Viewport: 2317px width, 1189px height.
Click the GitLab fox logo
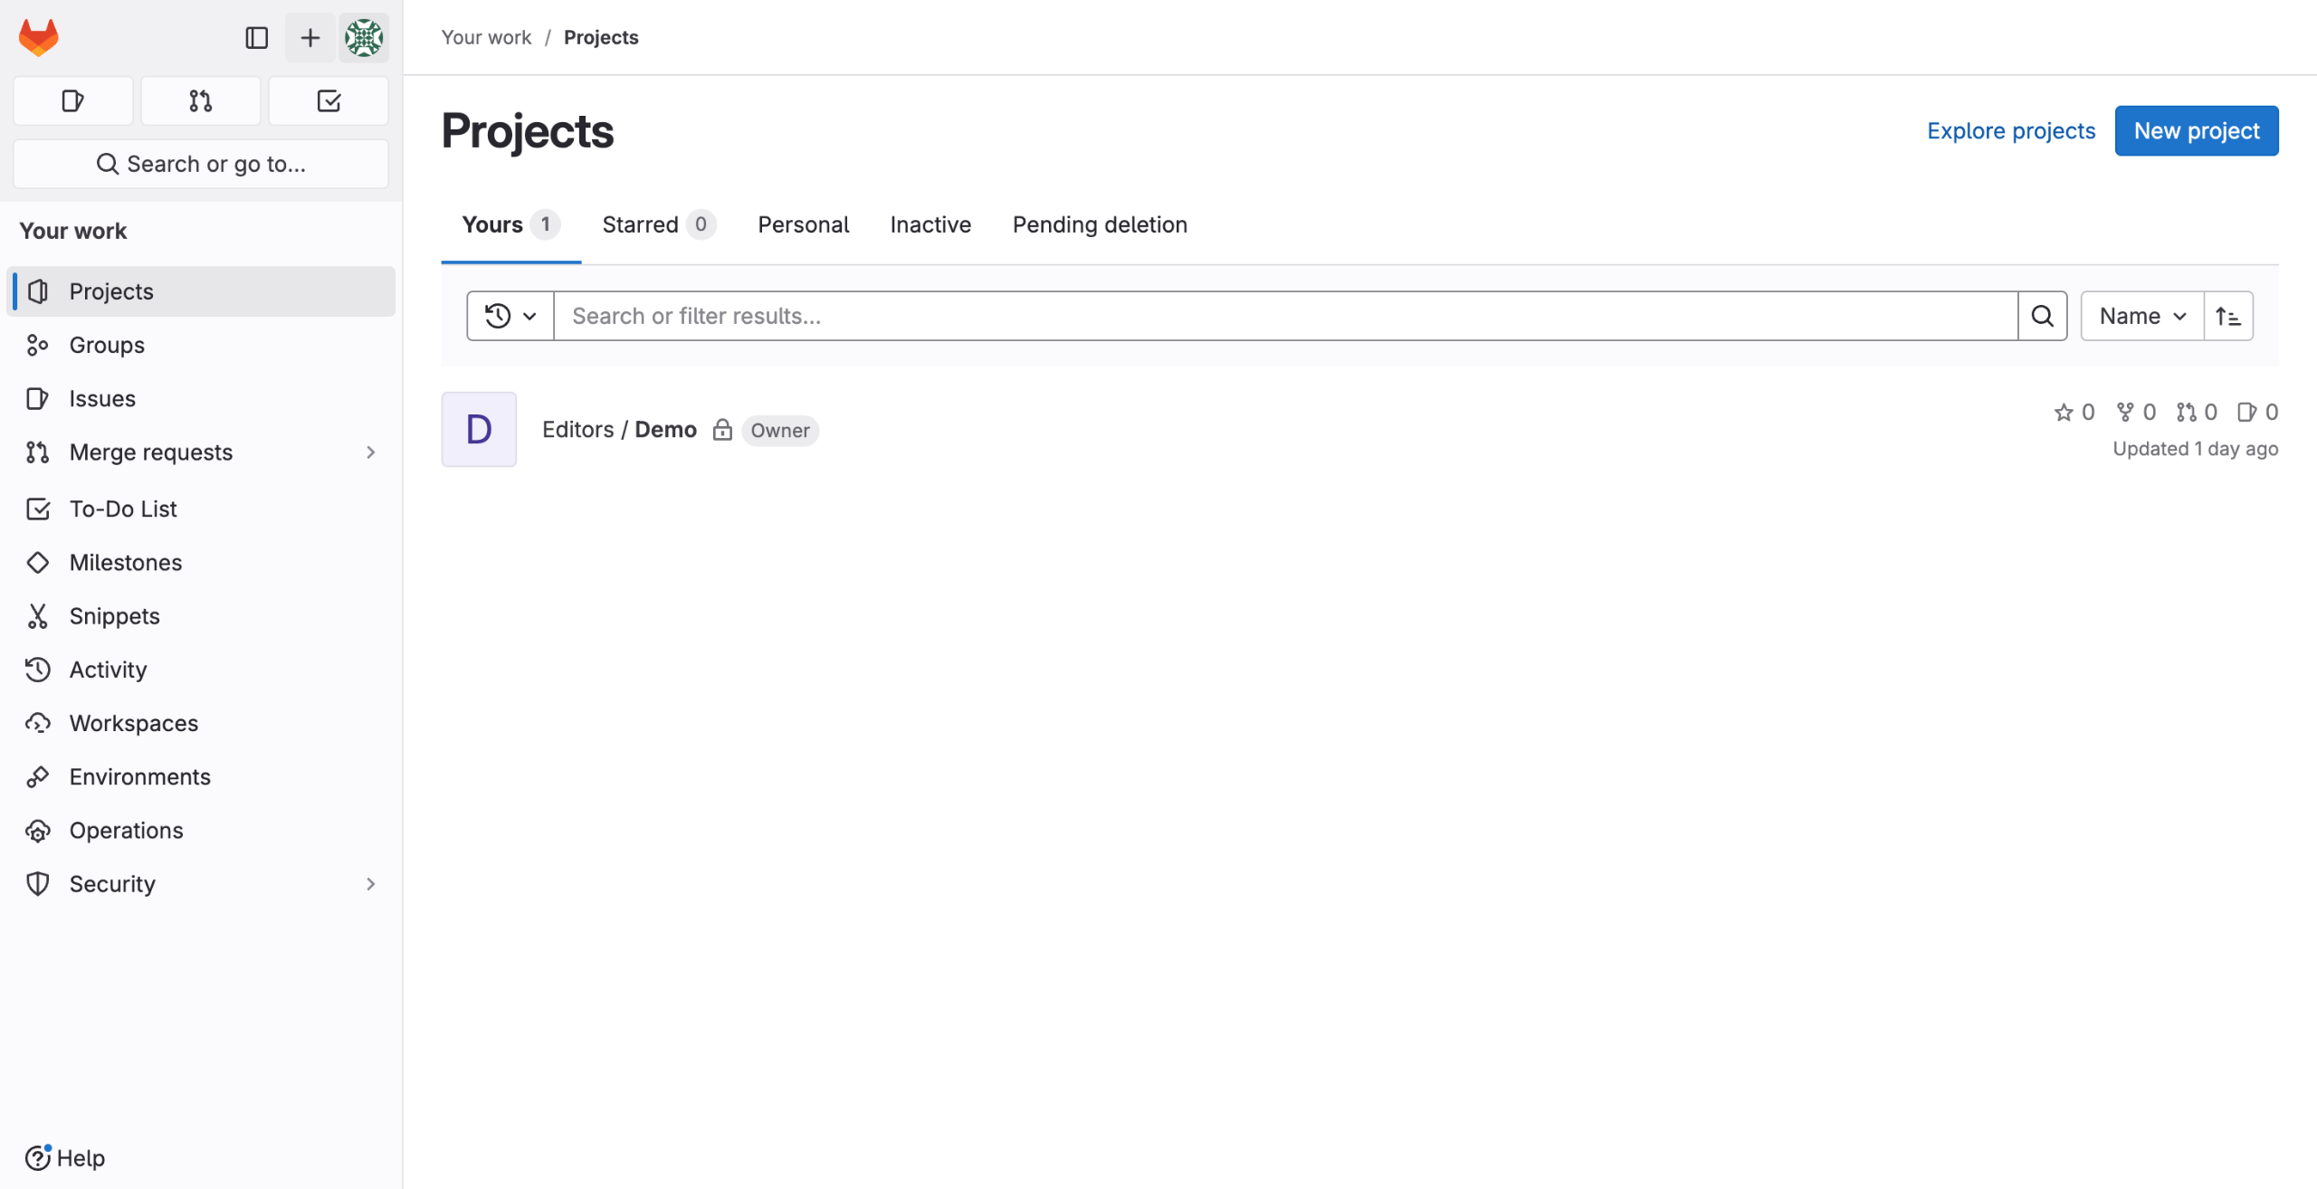(38, 37)
